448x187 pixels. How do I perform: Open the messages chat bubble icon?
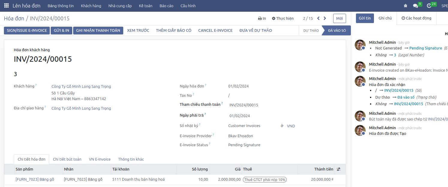[415, 6]
